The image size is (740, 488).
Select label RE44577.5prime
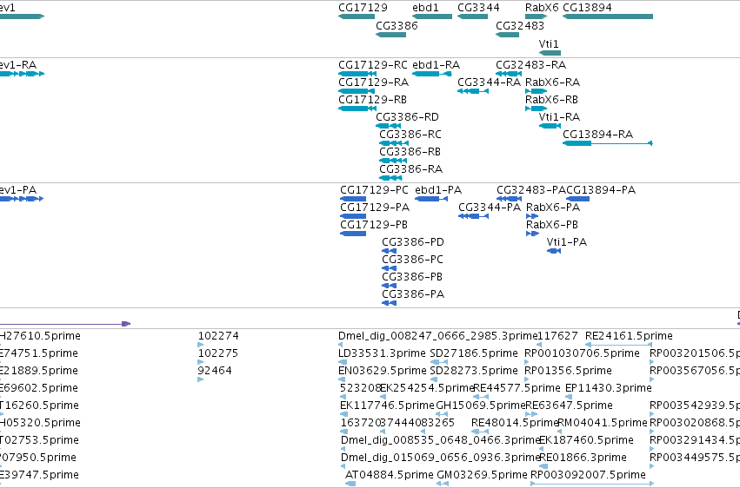[517, 388]
